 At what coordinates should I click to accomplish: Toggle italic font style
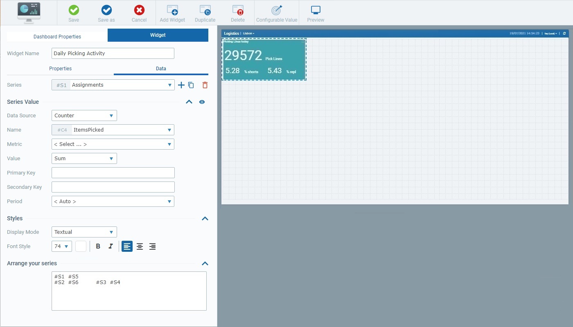pyautogui.click(x=111, y=246)
